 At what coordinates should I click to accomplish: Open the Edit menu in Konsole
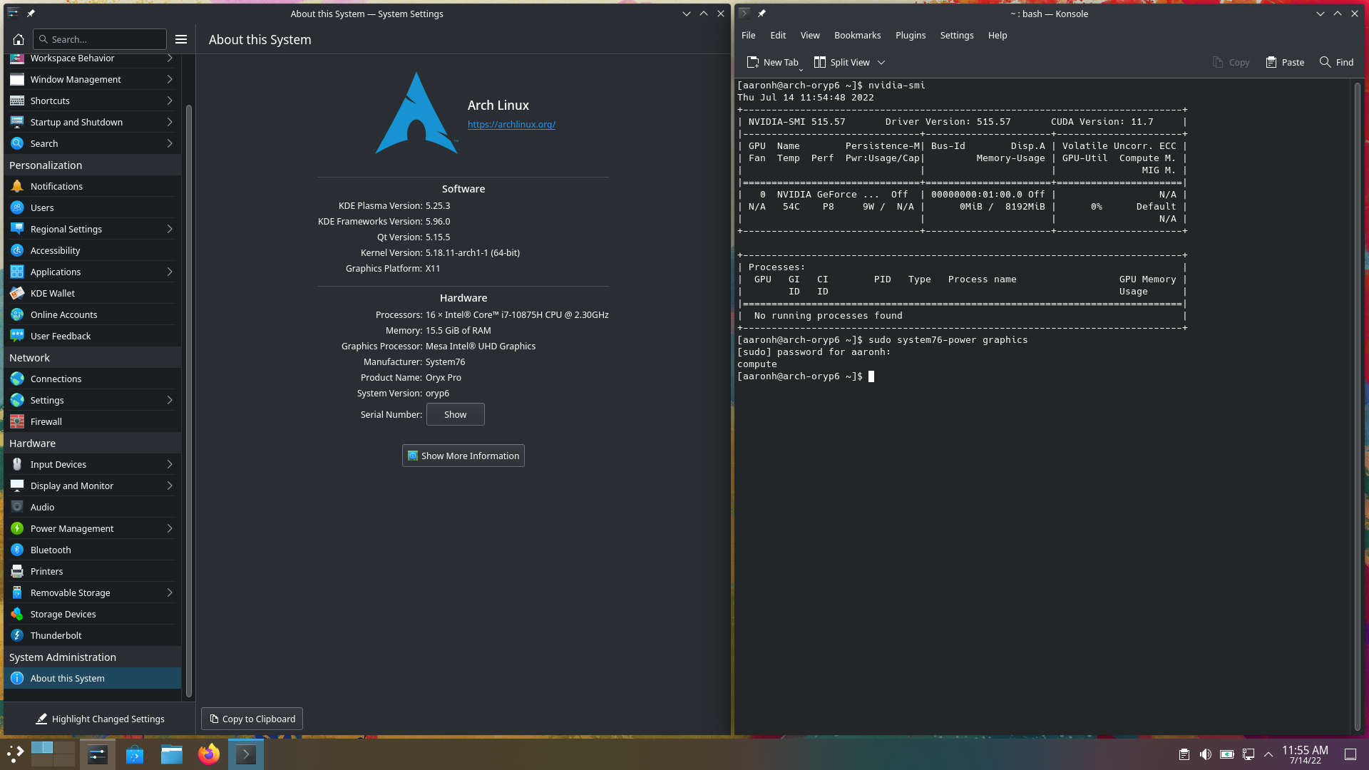tap(778, 35)
